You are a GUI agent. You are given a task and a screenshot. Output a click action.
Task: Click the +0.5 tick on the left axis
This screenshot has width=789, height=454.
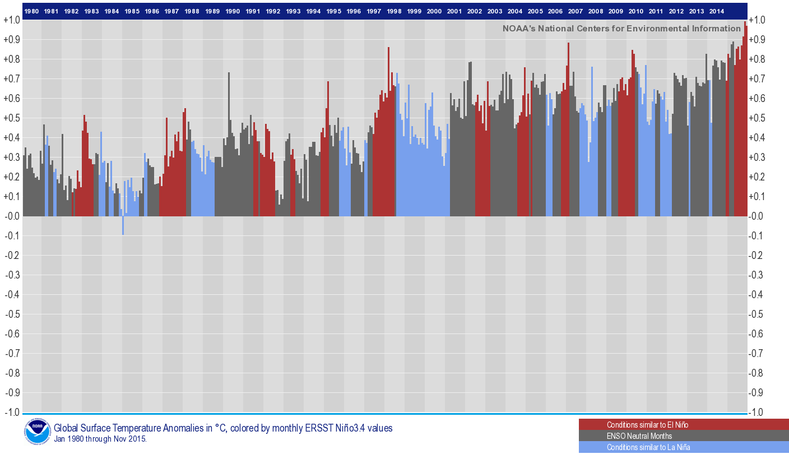(12, 118)
